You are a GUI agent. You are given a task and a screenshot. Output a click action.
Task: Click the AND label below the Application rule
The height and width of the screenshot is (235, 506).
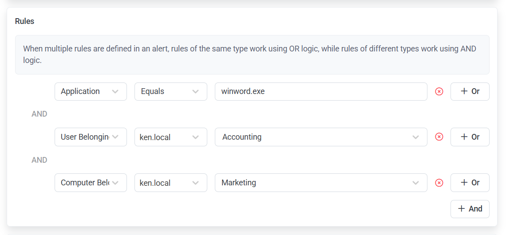point(40,114)
